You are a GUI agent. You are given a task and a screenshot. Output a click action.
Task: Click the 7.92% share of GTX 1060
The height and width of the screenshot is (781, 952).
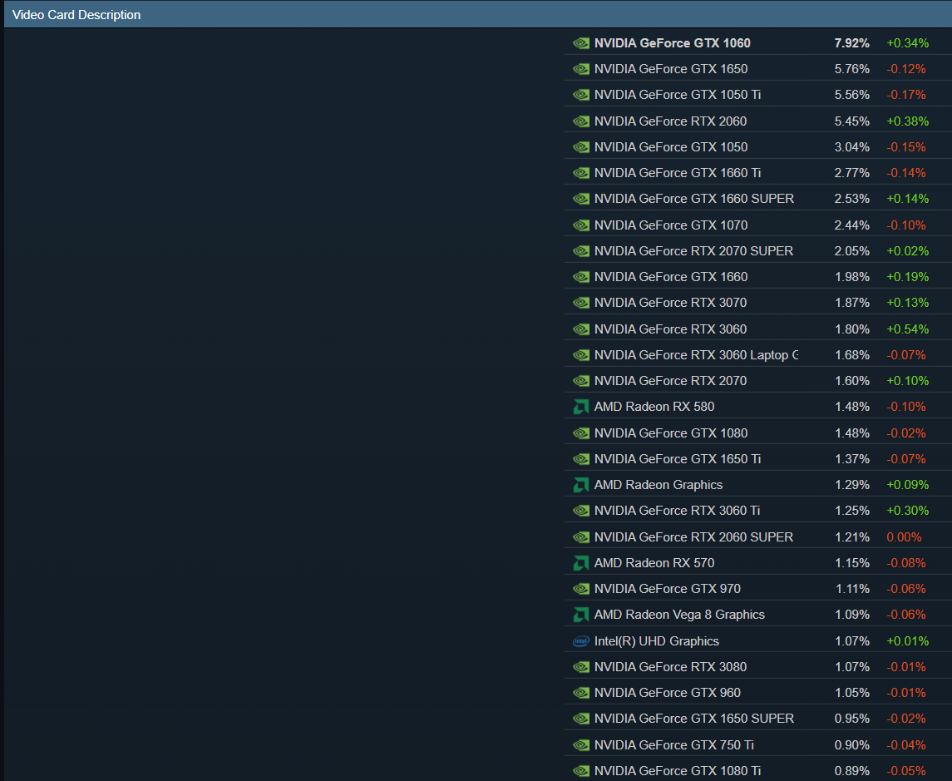point(852,43)
